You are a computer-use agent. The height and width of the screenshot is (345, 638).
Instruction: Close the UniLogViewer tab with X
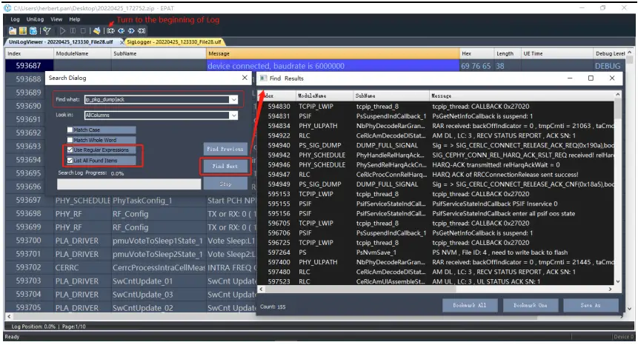(122, 42)
